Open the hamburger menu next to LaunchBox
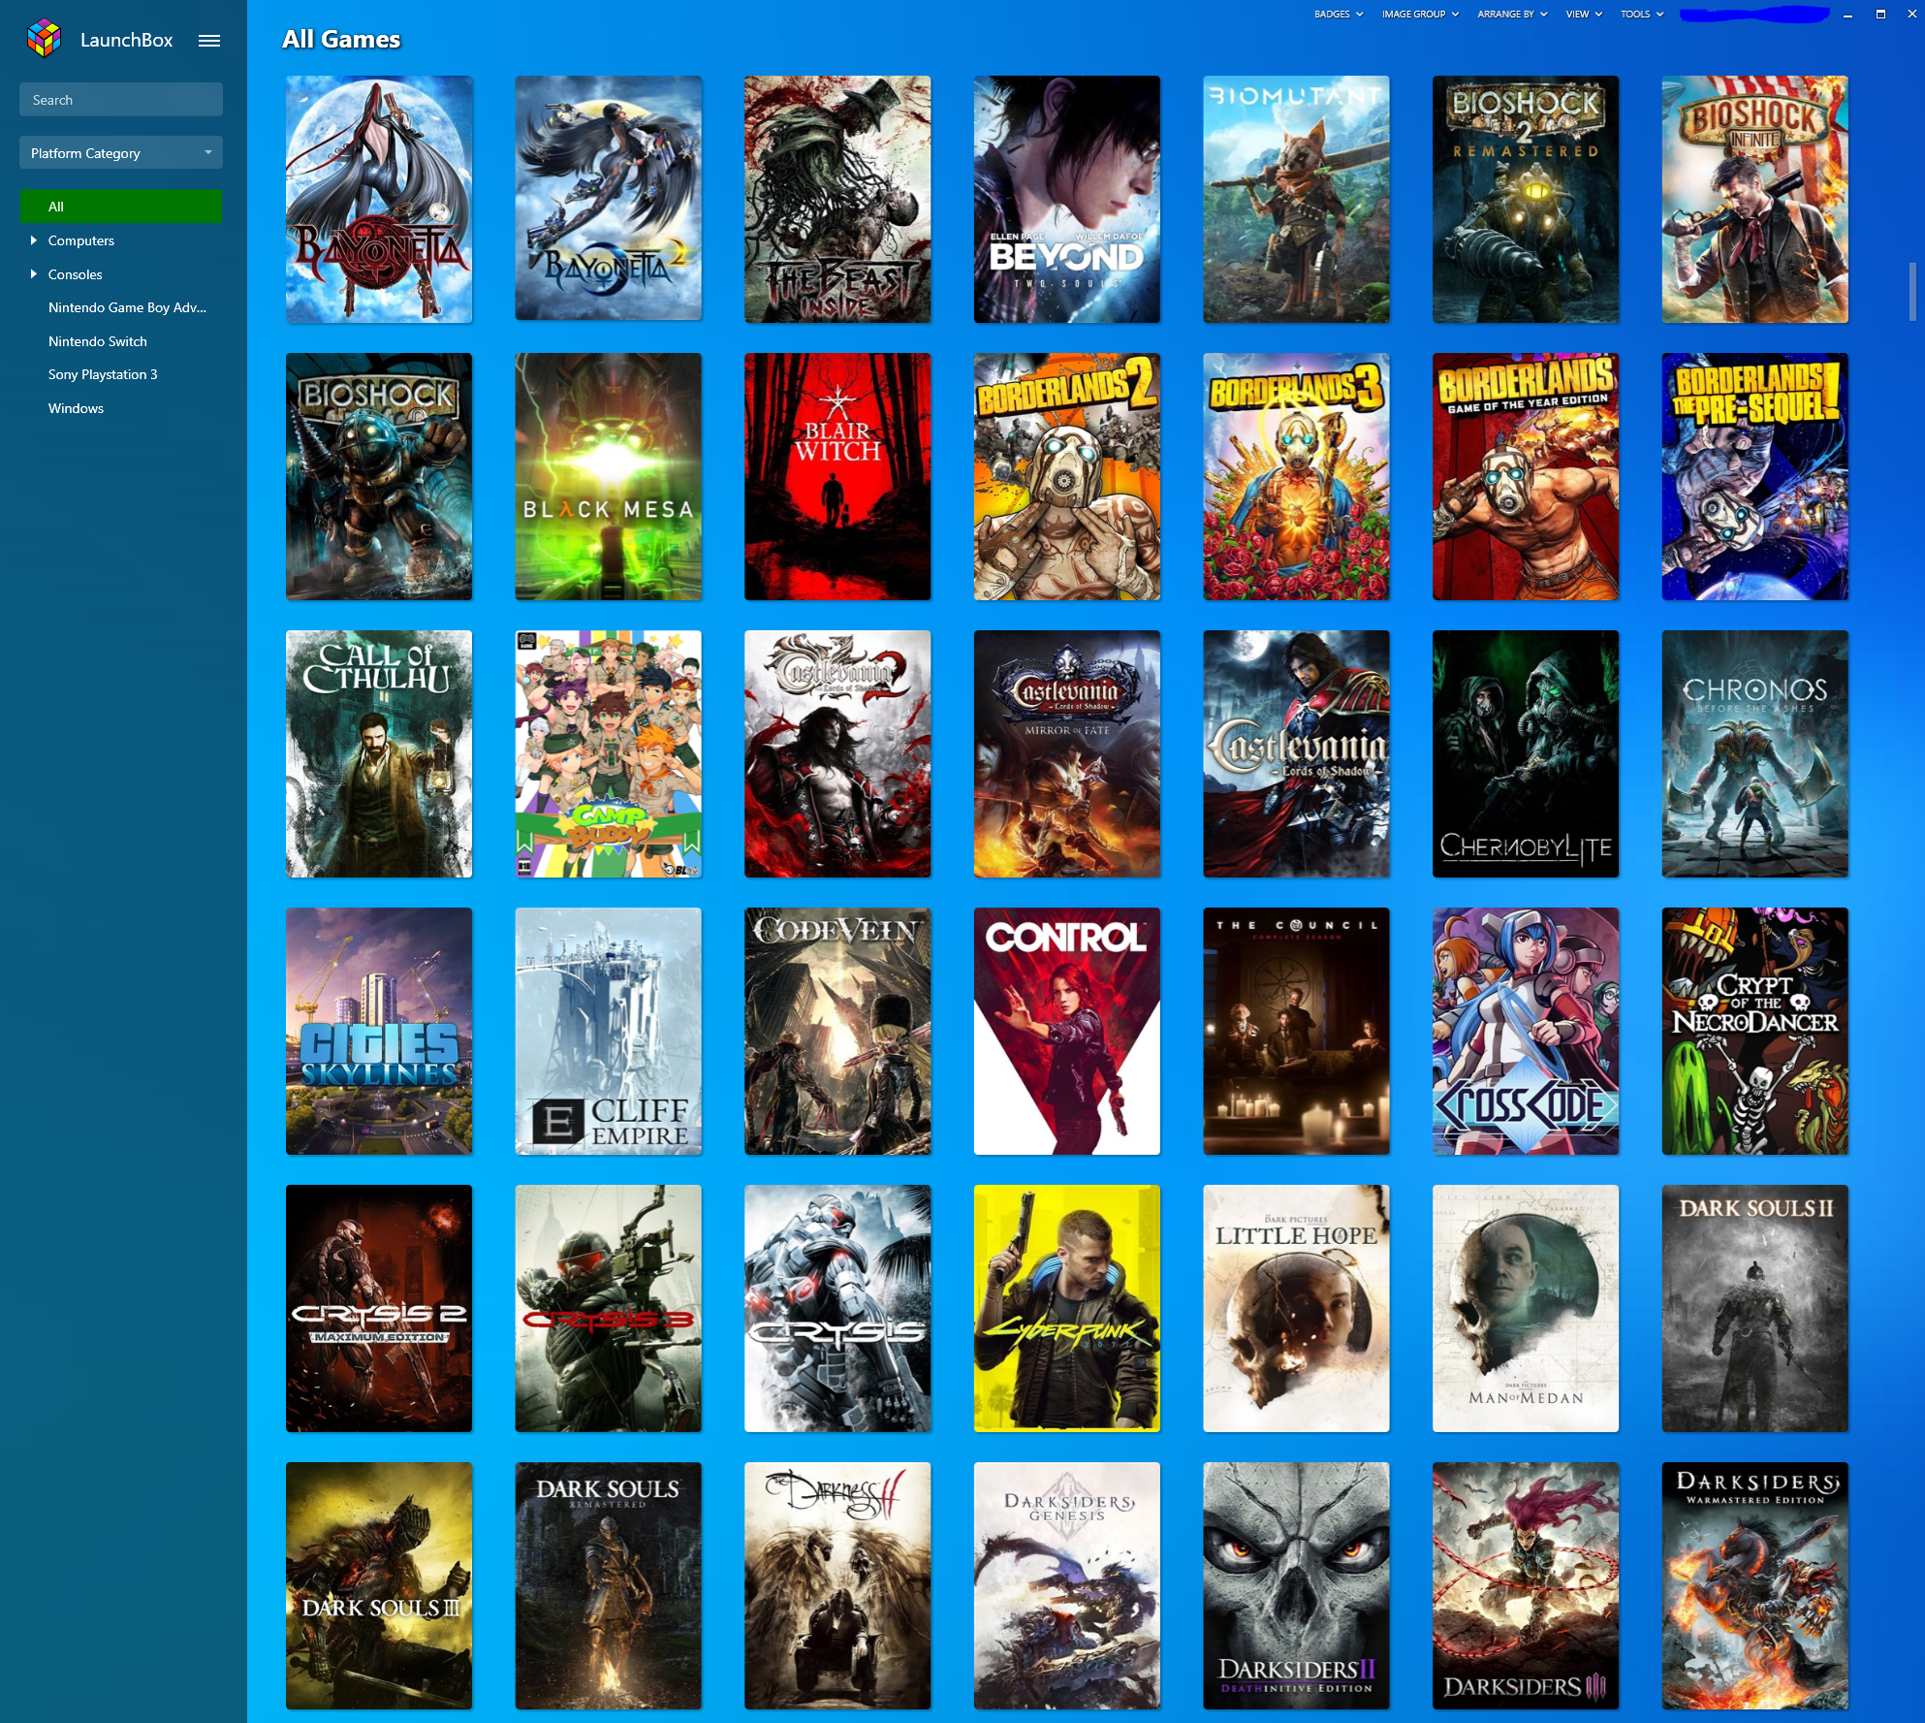 click(209, 41)
